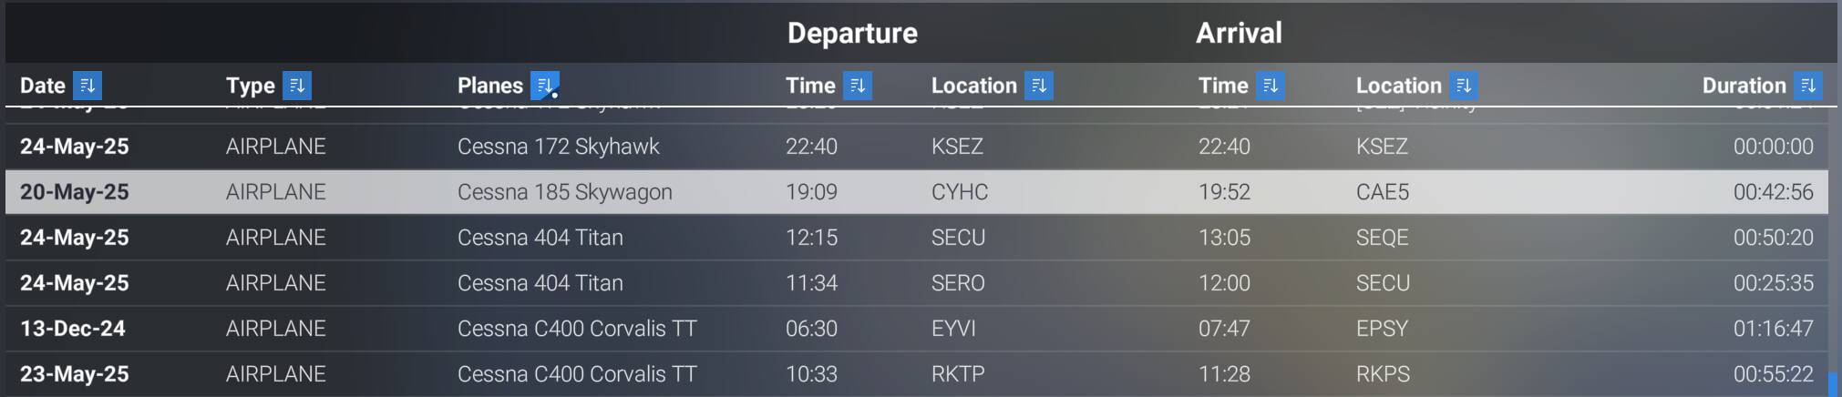Select the Cessna 172 Skyhawk flight row

(x=558, y=147)
